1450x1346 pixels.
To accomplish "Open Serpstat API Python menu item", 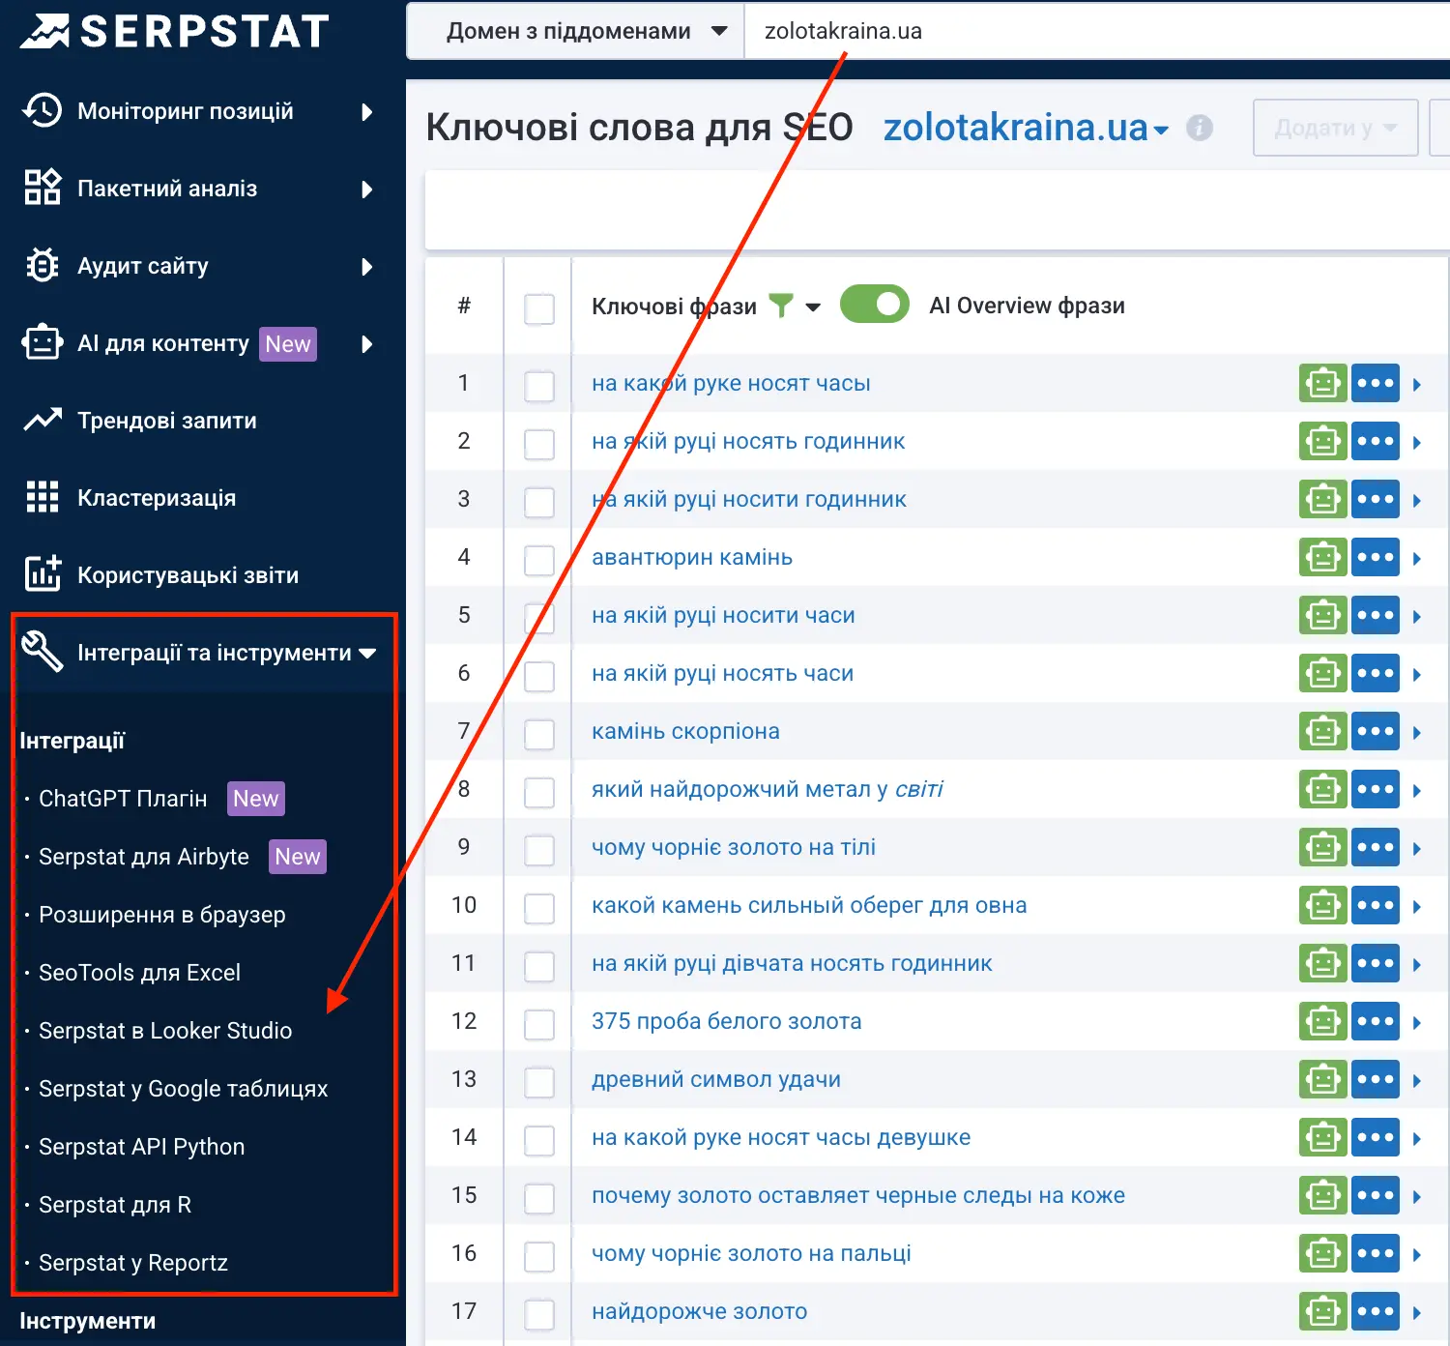I will [x=141, y=1147].
